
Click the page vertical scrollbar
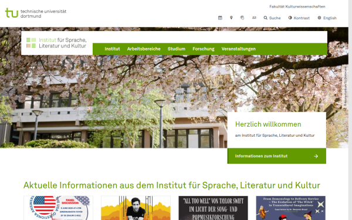[350, 110]
